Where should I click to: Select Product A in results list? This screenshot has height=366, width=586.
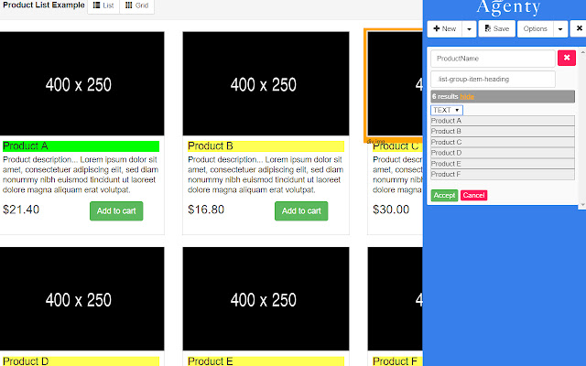[503, 121]
